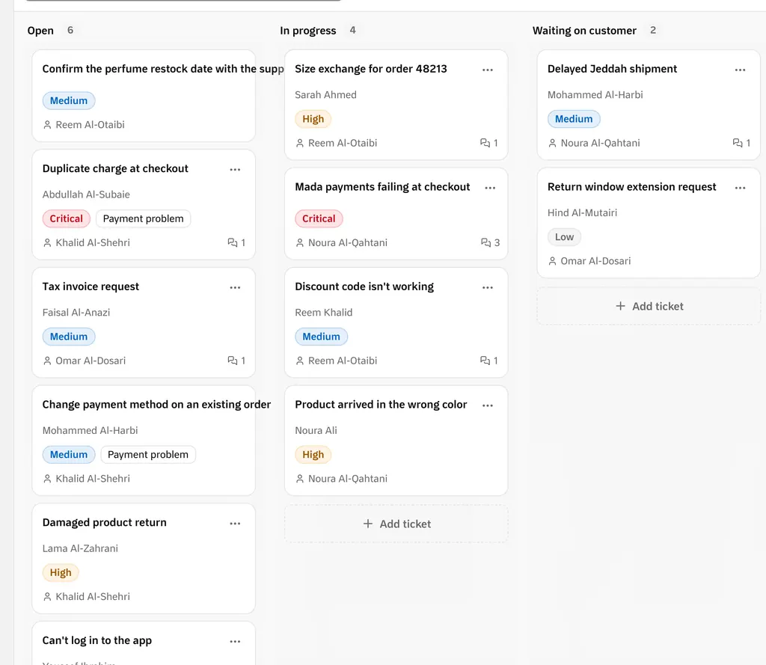
Task: Open options menu for Discount code isn't working
Action: click(488, 287)
